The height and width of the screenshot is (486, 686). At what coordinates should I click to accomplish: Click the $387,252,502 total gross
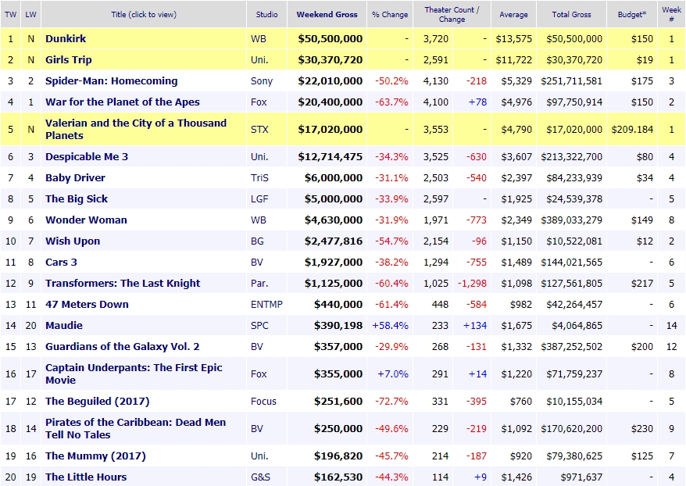(x=571, y=346)
